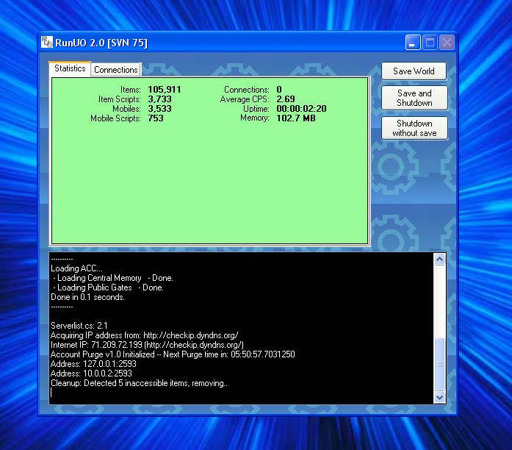
Task: Click the 'Internet IP: 71.209.72.199' line
Action: pos(147,345)
